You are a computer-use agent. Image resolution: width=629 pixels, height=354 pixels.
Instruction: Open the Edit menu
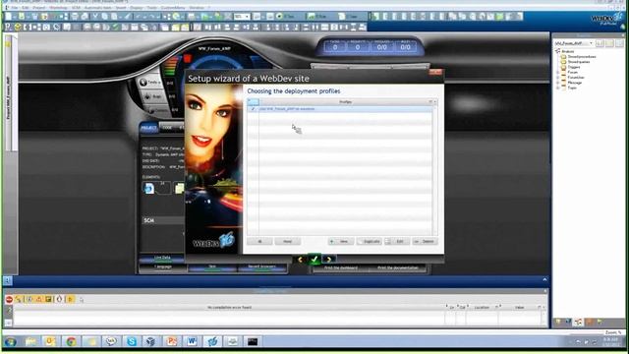[x=26, y=7]
